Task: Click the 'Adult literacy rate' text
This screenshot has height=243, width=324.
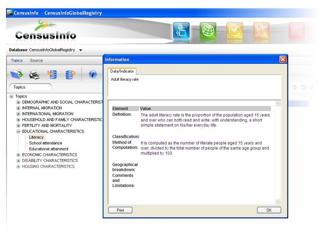Action: point(125,79)
